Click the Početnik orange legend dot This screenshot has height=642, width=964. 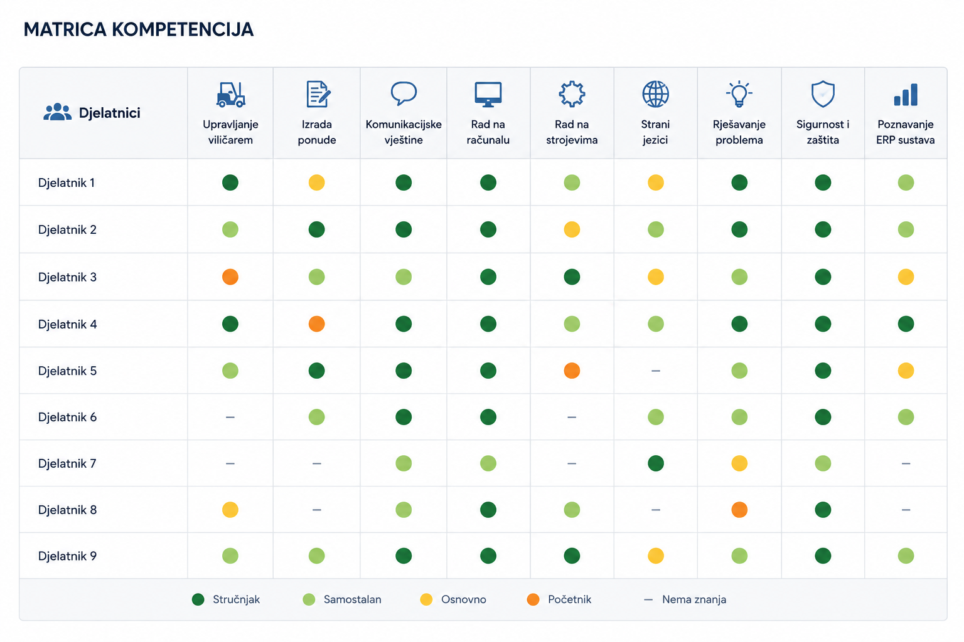(x=533, y=599)
